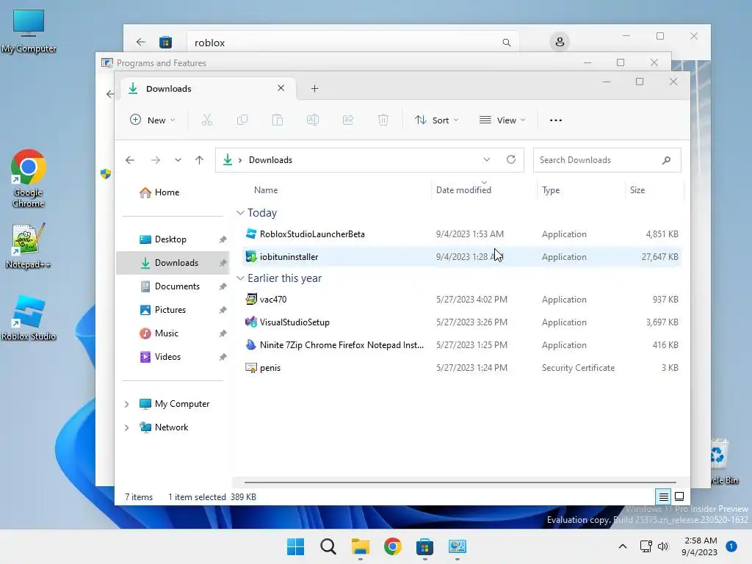The height and width of the screenshot is (564, 752).
Task: Expand the address bar history dropdown
Action: (487, 159)
